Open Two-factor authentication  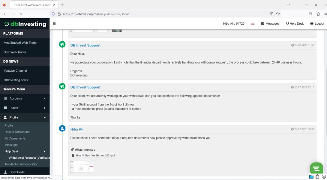point(21,164)
